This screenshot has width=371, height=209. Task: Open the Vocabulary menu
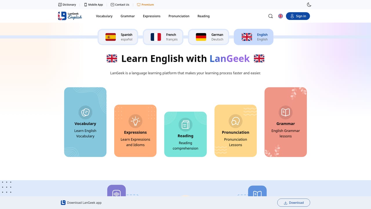(104, 16)
